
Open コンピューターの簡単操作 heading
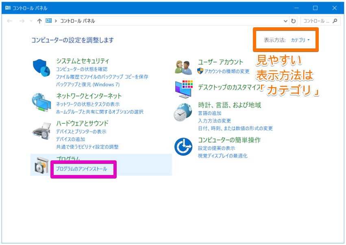[x=229, y=140]
